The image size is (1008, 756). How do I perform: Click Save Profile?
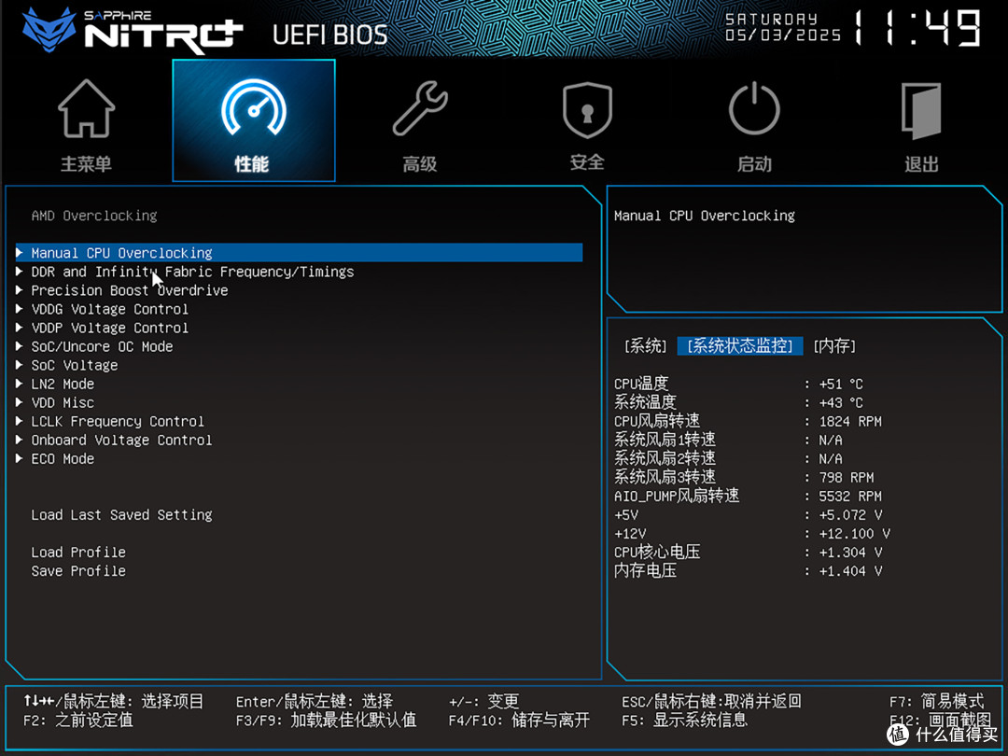(78, 571)
